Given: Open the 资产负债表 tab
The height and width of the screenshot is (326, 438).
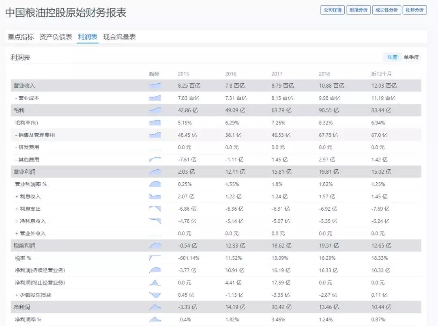Looking at the screenshot, I should pos(56,37).
